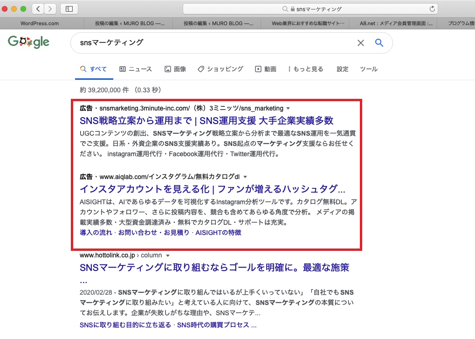
Task: Click the www.hottolink.co.jp › column URL
Action: (x=121, y=256)
